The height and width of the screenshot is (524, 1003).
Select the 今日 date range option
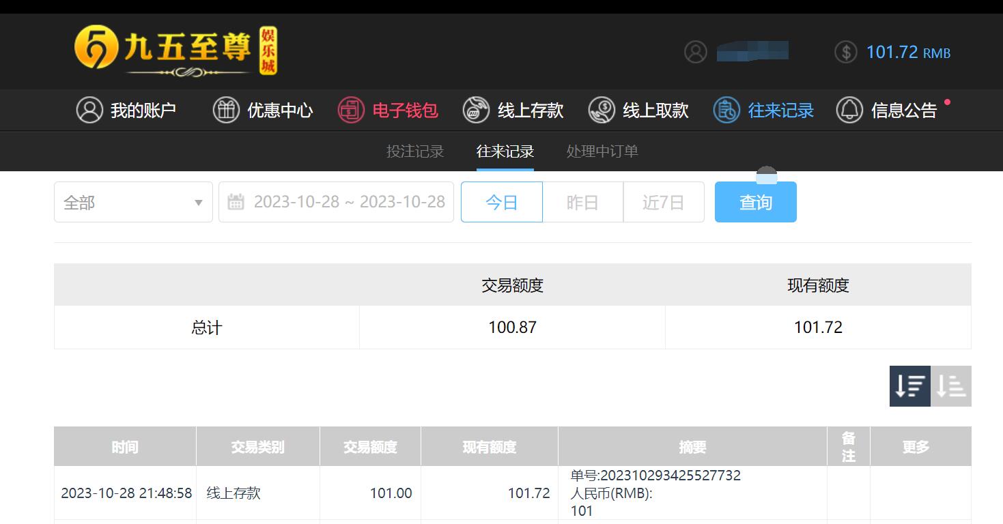(502, 202)
